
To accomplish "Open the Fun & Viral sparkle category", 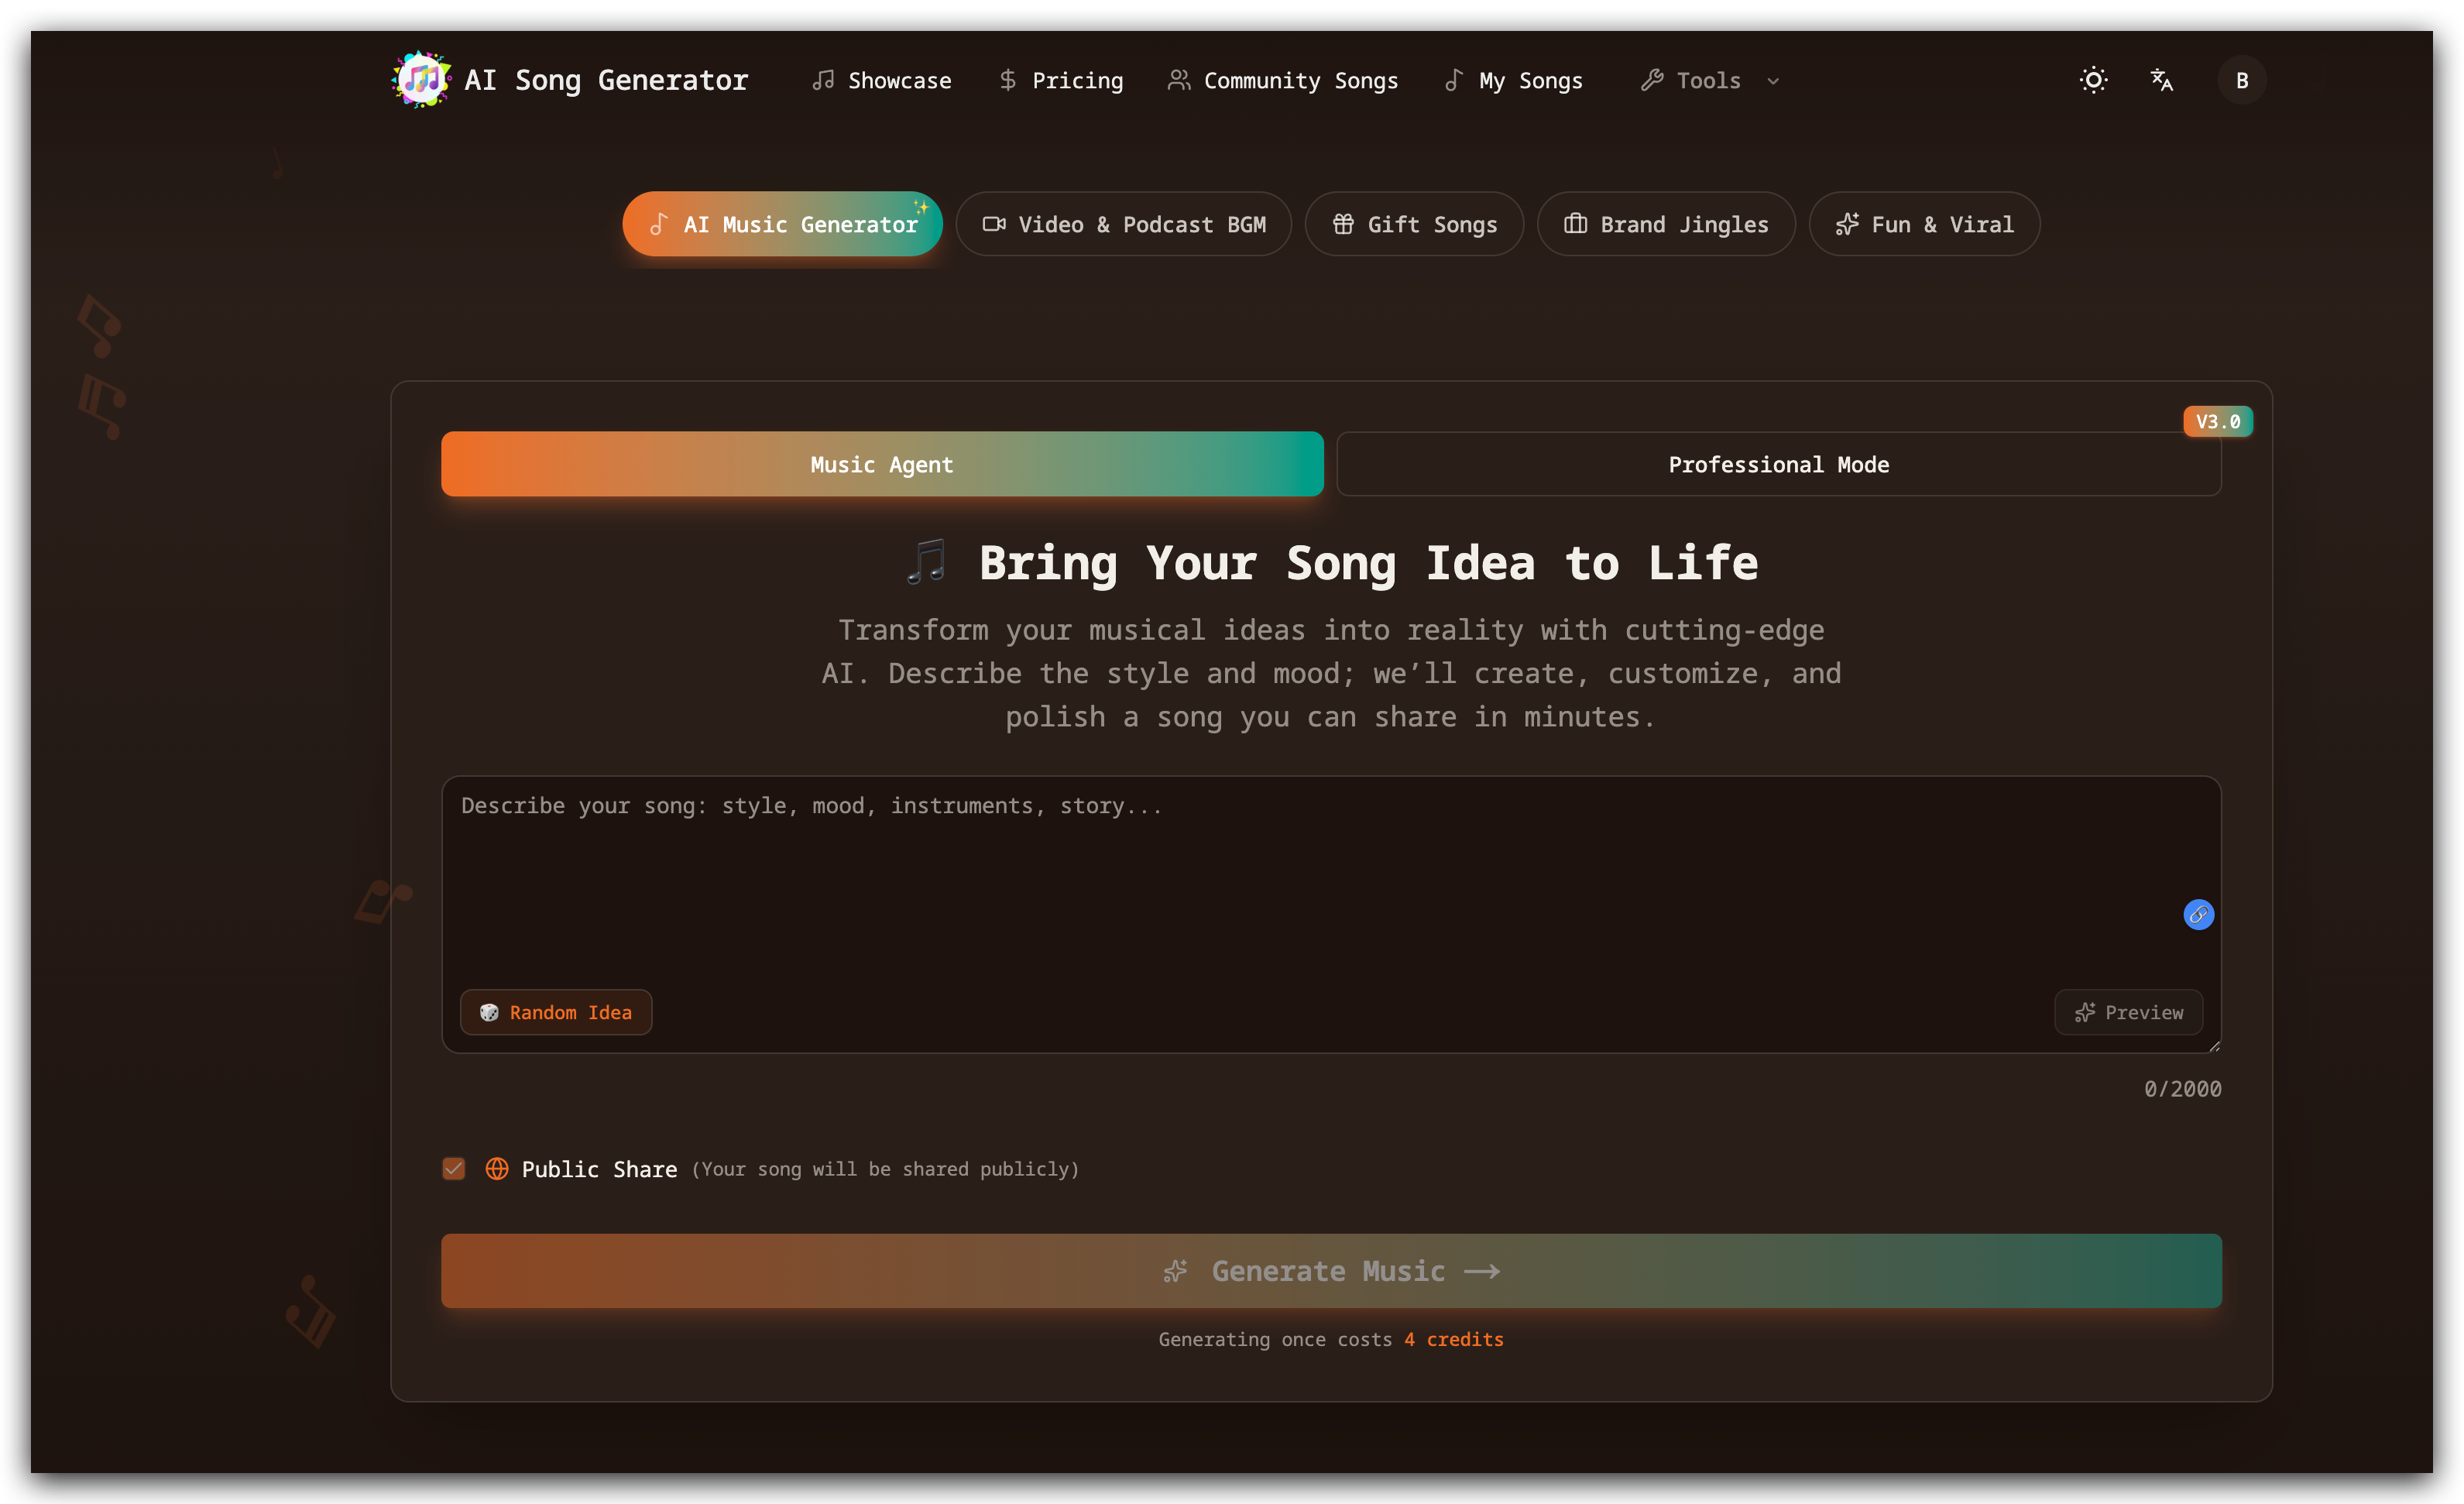I will point(1849,224).
